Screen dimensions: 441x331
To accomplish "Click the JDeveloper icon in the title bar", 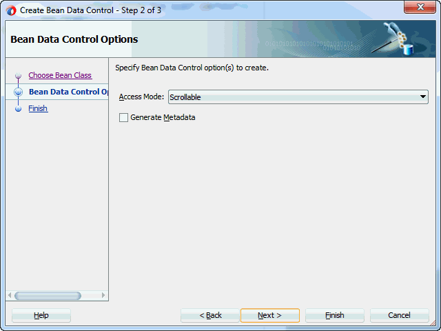I will 11,11.
